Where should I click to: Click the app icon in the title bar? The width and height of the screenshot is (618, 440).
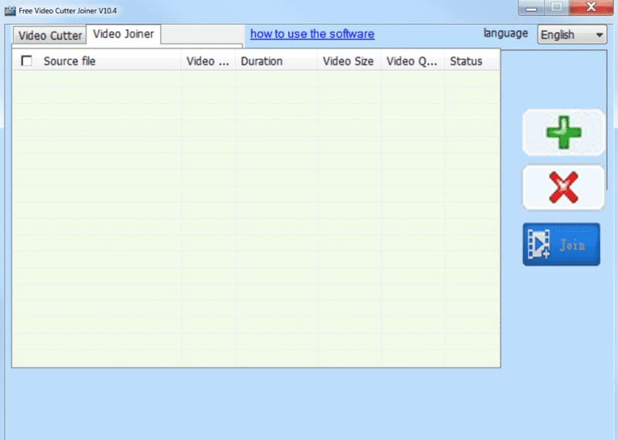(10, 10)
